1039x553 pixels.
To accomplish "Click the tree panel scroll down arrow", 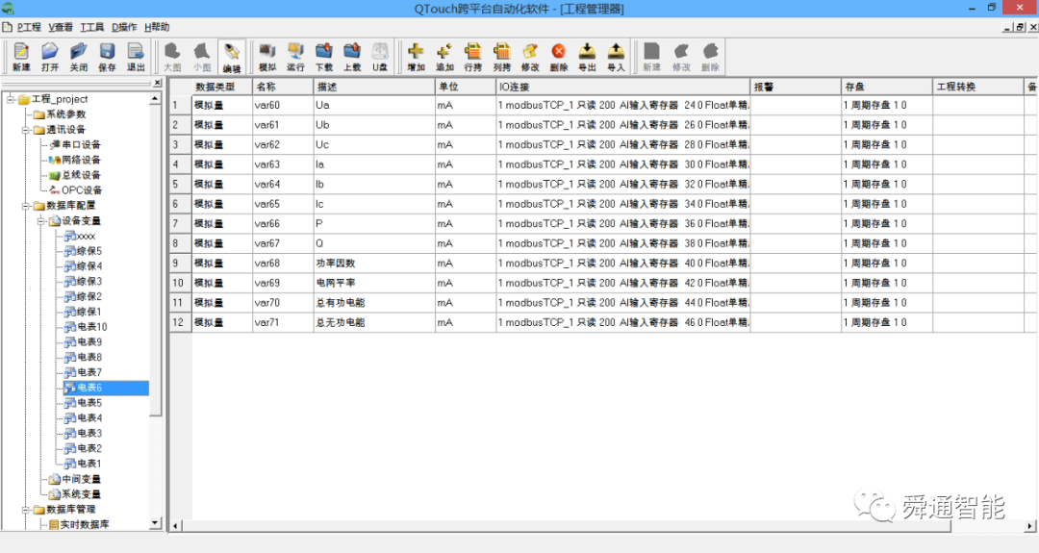I will click(155, 523).
